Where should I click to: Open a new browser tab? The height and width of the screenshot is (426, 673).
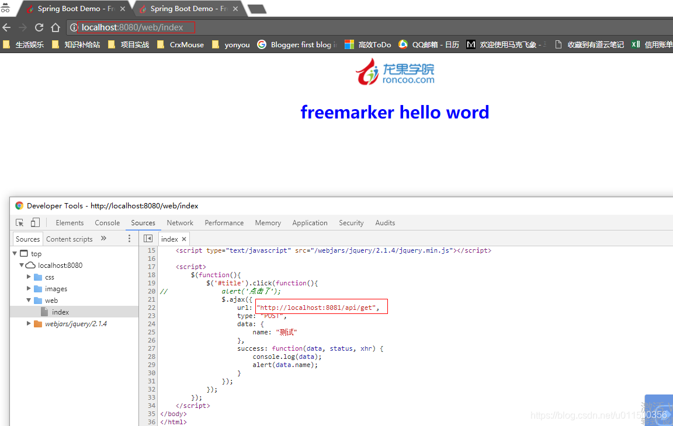click(257, 9)
